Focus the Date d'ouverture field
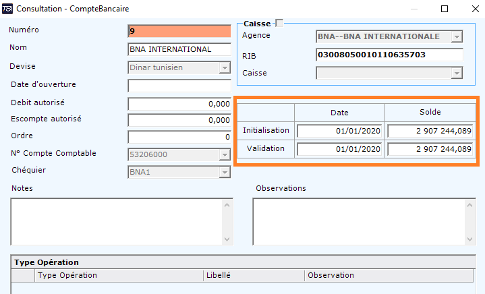 [x=179, y=86]
